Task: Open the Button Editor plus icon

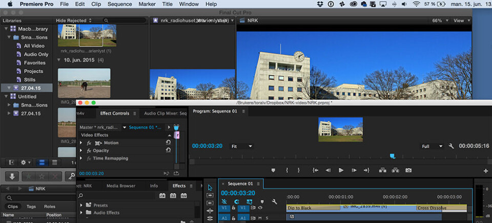Action: [486, 171]
